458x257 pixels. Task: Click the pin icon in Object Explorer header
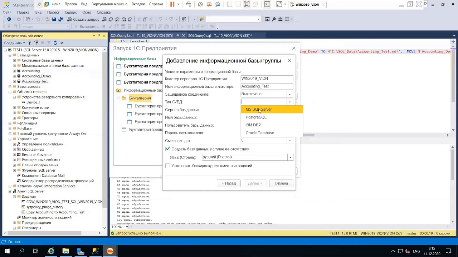pyautogui.click(x=99, y=35)
